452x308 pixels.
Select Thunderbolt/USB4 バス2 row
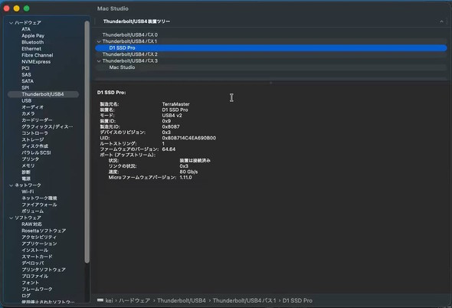coord(270,54)
